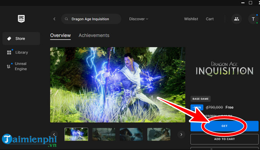Open Unreal Engine in the sidebar
Image resolution: width=260 pixels, height=150 pixels.
pos(21,66)
